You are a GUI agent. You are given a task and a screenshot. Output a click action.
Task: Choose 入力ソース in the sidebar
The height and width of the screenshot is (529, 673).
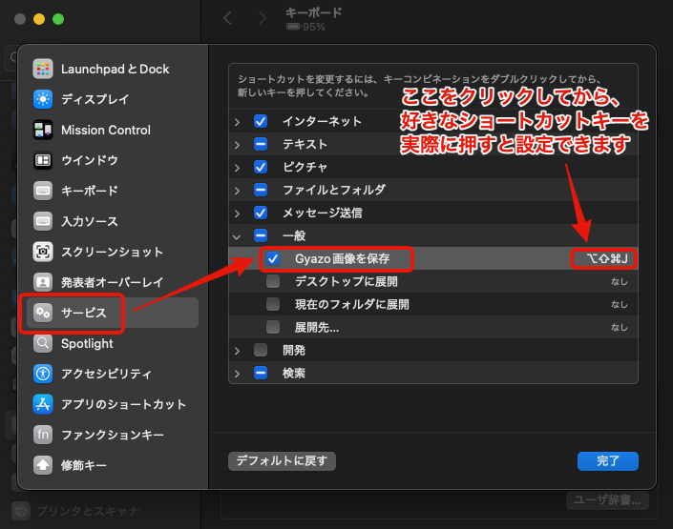click(x=90, y=221)
